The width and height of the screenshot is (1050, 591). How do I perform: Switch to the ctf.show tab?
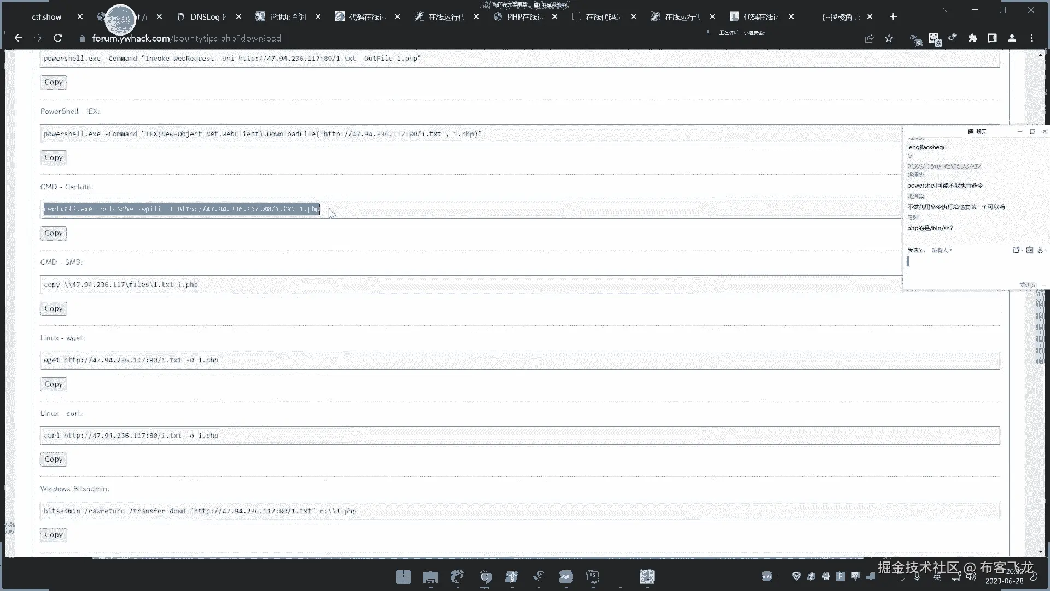pos(46,17)
